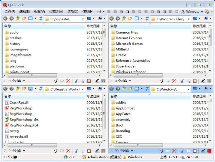Click the red highlighted icon at the Windows pane bottom right
Viewport: 215px width, 162px height.
(209, 151)
